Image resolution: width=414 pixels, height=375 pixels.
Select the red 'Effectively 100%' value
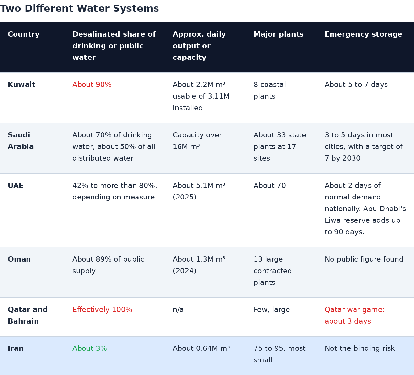pyautogui.click(x=102, y=310)
